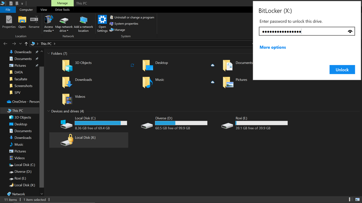
Task: Click Diverse (D:) usage bar
Action: click(181, 123)
